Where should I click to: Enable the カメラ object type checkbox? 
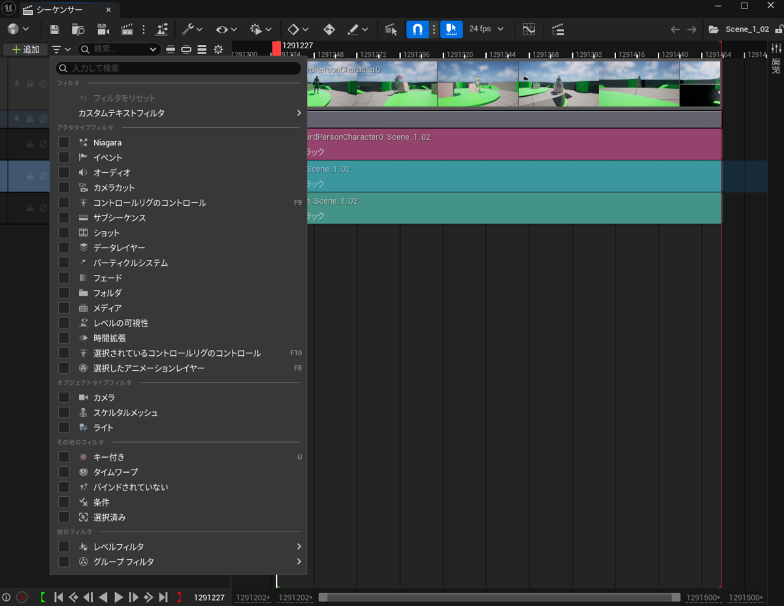(64, 398)
